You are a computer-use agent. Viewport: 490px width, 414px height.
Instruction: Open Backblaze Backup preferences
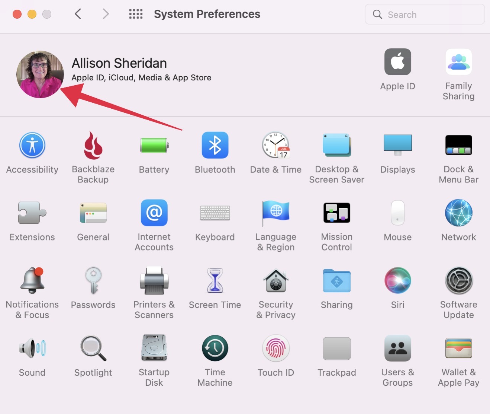click(x=93, y=146)
